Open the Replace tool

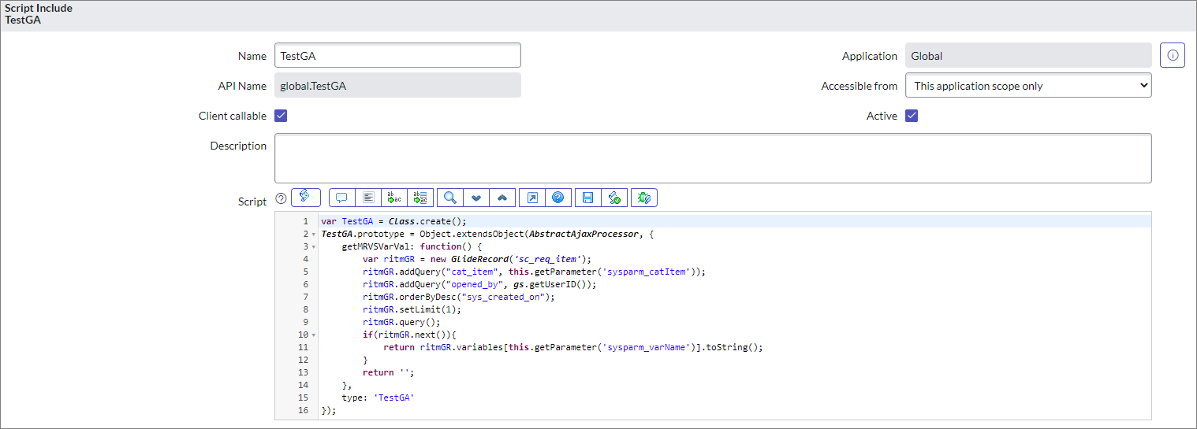click(394, 198)
